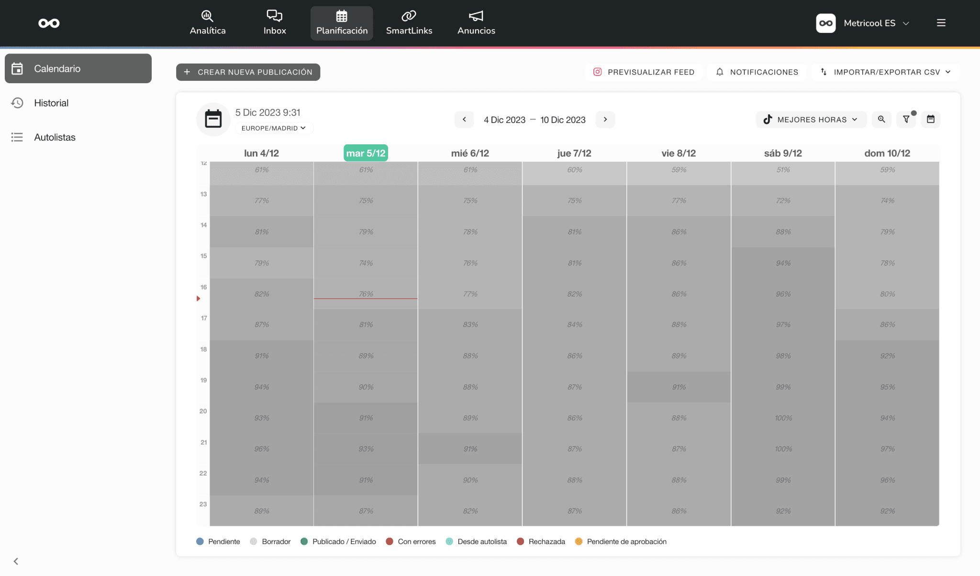This screenshot has width=980, height=576.
Task: Expand the Europe/Madrid timezone dropdown
Action: tap(274, 128)
